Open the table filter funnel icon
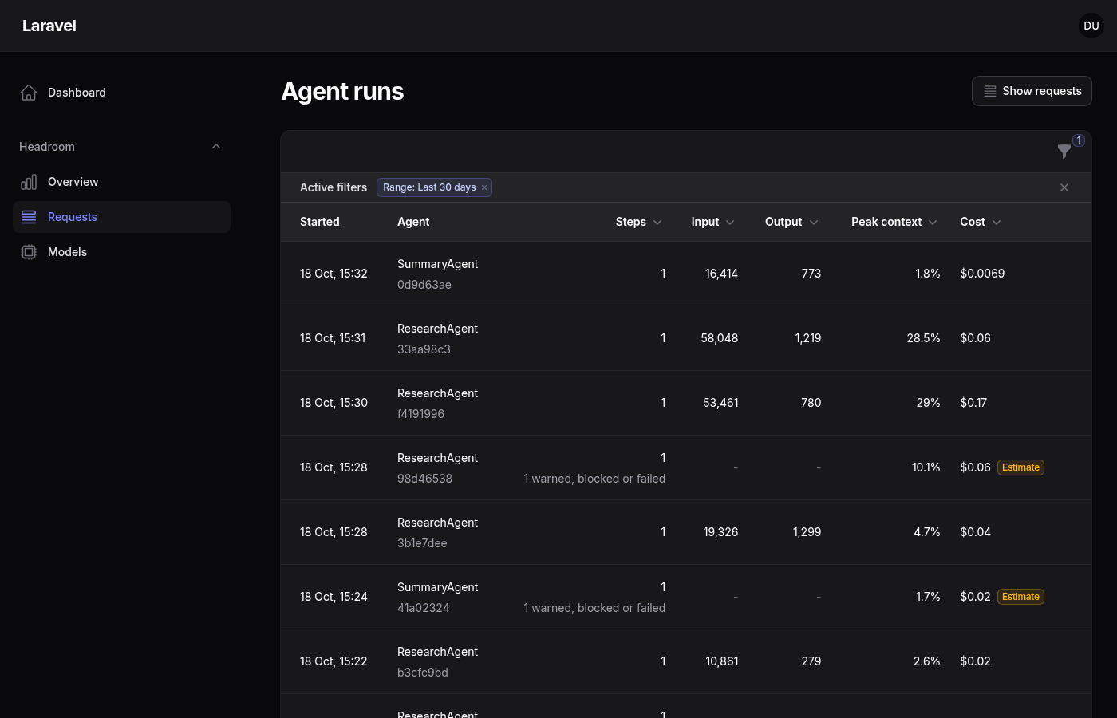 coord(1064,151)
